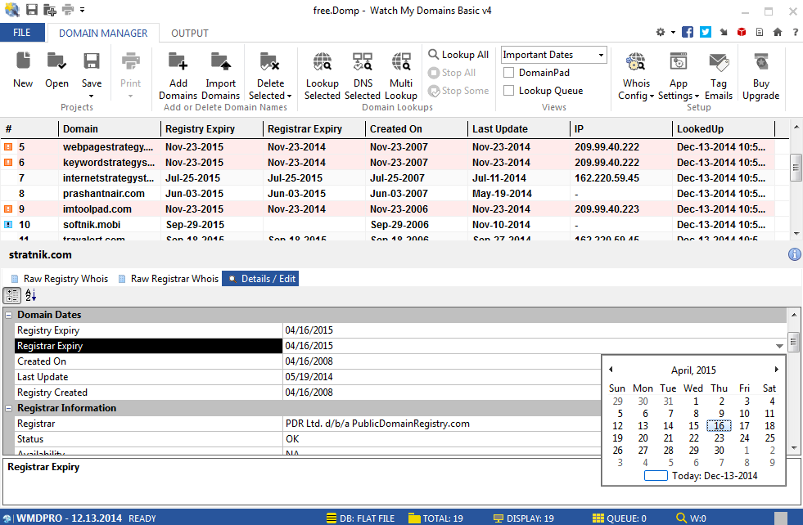The image size is (803, 525).
Task: Click April, 2015 calendar title
Action: pyautogui.click(x=693, y=370)
